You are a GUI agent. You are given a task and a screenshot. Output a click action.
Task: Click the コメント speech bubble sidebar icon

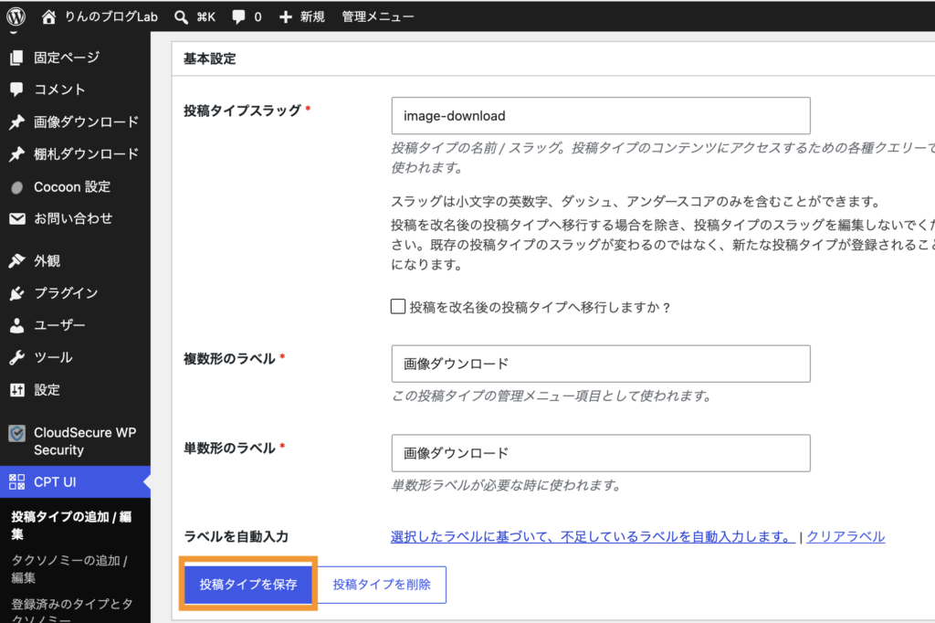point(16,90)
